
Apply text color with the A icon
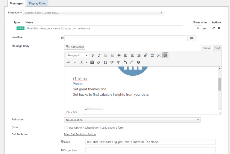click(x=81, y=62)
